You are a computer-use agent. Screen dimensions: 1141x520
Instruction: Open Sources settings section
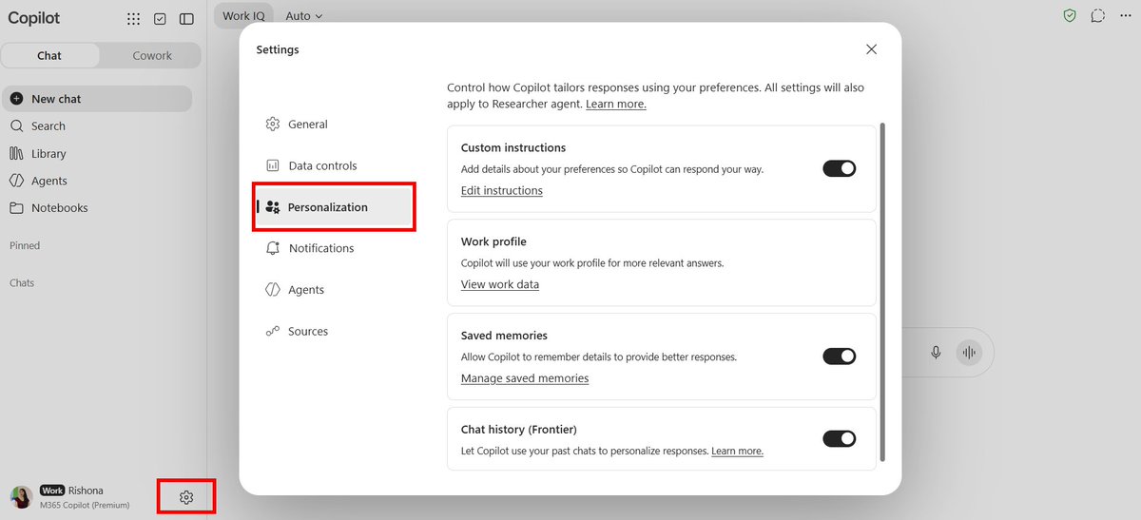(335, 332)
